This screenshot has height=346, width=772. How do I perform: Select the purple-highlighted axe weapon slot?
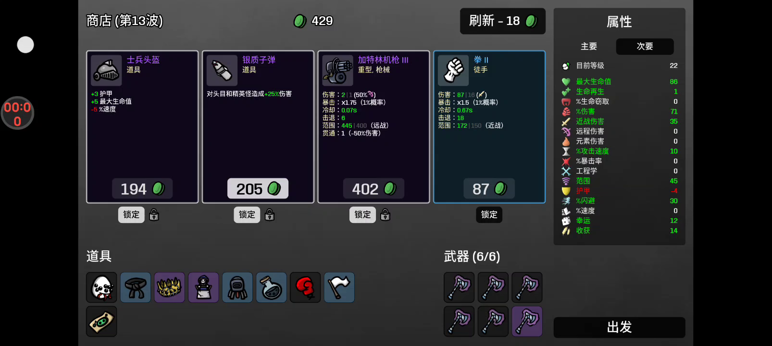click(527, 321)
